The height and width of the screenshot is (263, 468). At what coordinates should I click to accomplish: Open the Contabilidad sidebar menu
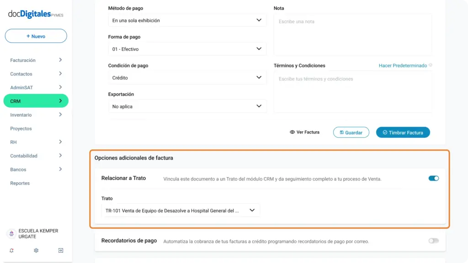coord(36,156)
